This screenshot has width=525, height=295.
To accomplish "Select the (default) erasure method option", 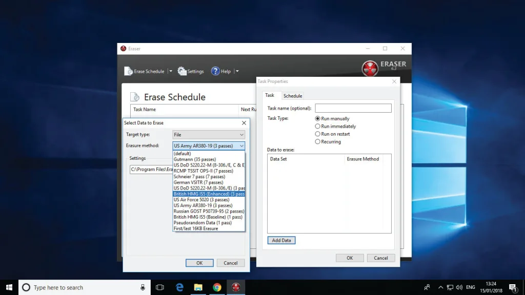I will pyautogui.click(x=209, y=154).
